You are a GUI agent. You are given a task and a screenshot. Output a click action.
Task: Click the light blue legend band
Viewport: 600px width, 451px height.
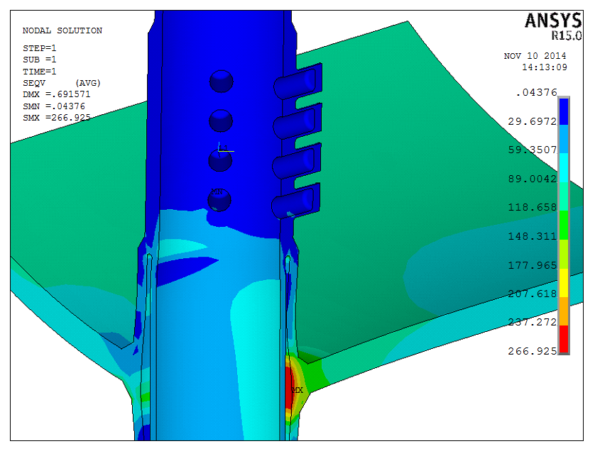[564, 139]
